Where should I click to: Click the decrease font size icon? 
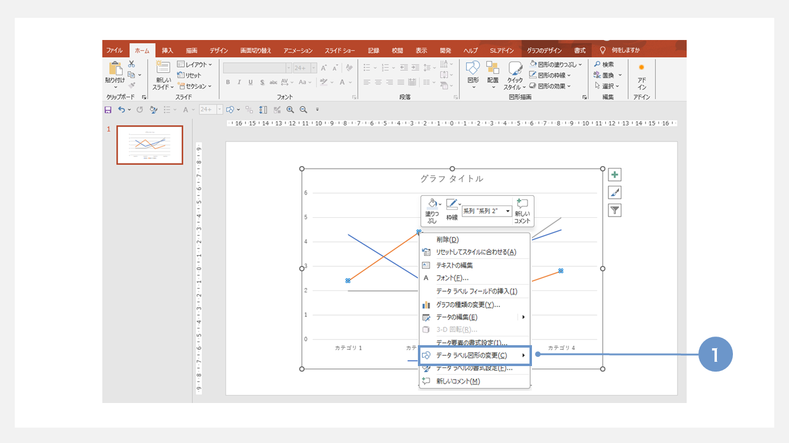click(335, 68)
